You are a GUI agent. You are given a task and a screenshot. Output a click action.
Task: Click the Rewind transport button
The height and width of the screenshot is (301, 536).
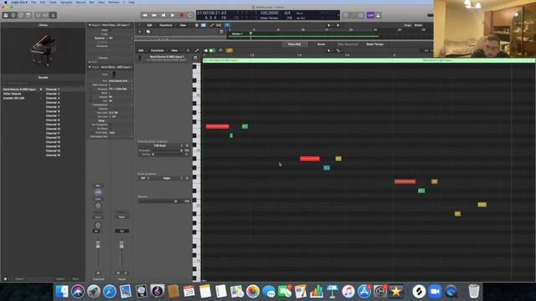point(145,15)
